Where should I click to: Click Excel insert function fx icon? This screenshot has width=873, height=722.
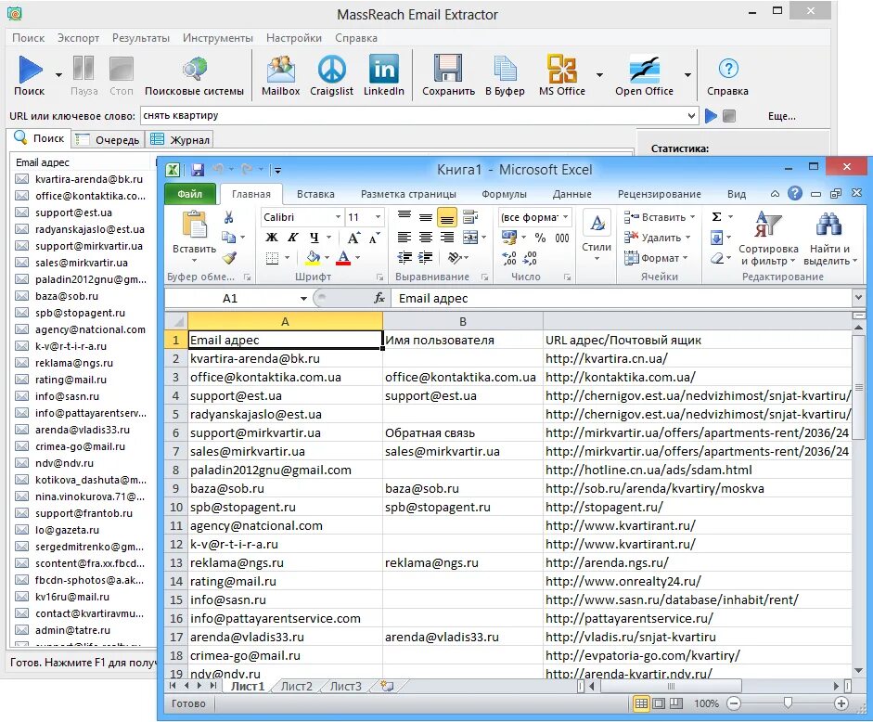point(379,298)
